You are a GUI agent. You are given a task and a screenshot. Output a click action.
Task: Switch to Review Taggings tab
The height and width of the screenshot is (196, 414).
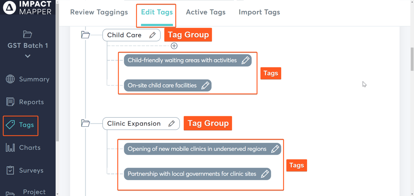point(99,12)
